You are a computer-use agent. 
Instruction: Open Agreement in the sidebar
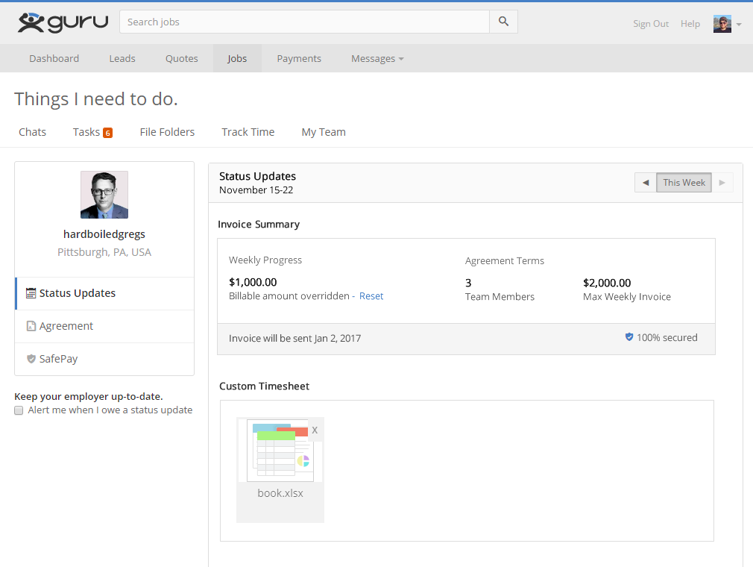(104, 326)
